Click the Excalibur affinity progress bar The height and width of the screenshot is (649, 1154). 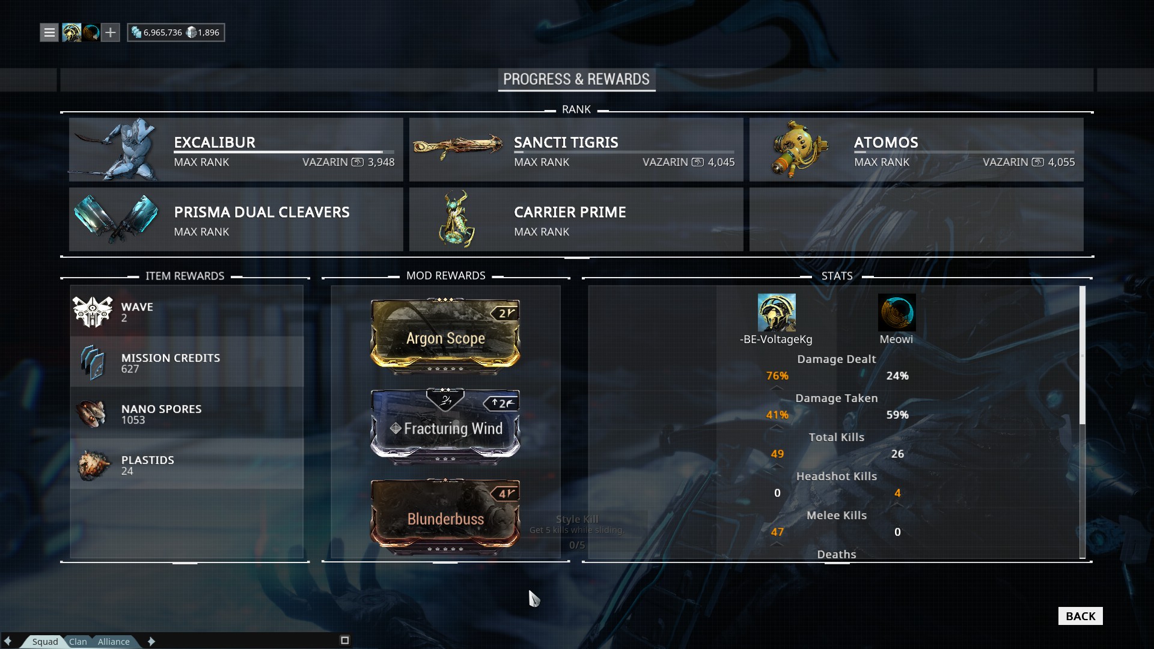[x=284, y=152]
